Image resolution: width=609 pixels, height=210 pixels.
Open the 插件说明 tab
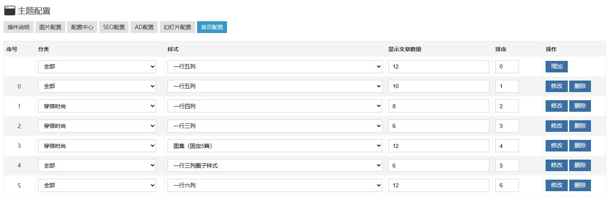point(18,27)
